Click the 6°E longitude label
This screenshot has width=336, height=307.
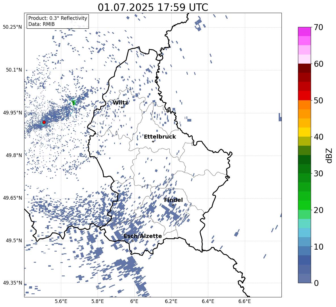[134, 301]
